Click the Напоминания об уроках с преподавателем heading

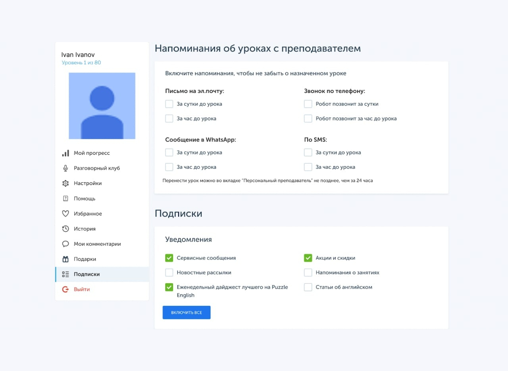(258, 48)
